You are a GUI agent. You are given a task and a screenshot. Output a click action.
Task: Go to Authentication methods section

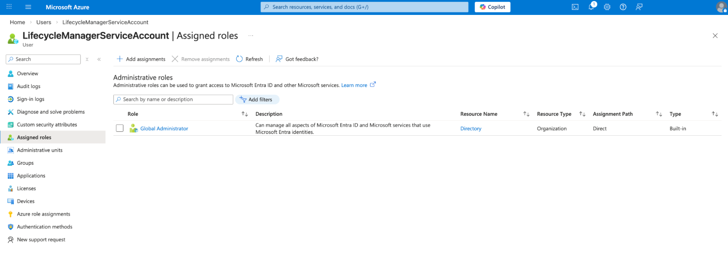click(x=44, y=227)
